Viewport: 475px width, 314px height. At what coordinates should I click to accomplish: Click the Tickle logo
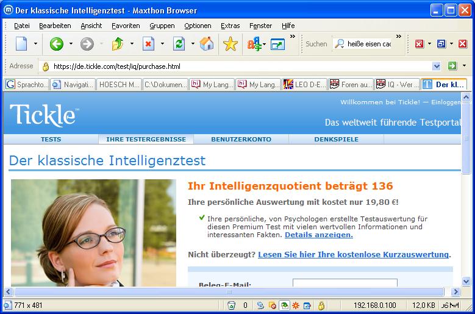pyautogui.click(x=44, y=115)
